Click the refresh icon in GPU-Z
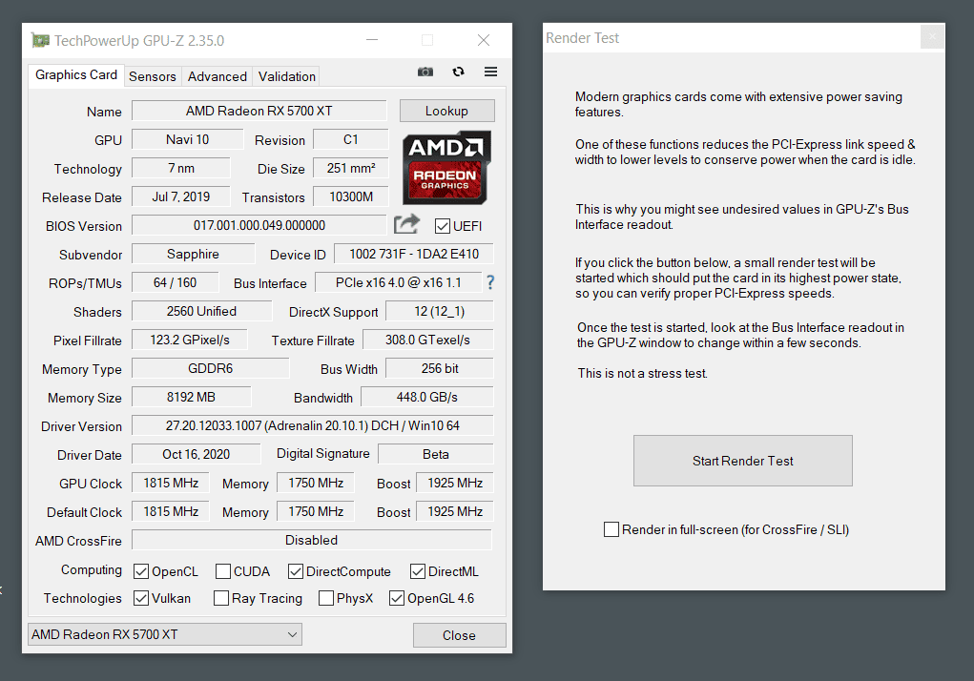Image resolution: width=974 pixels, height=681 pixels. [x=459, y=72]
